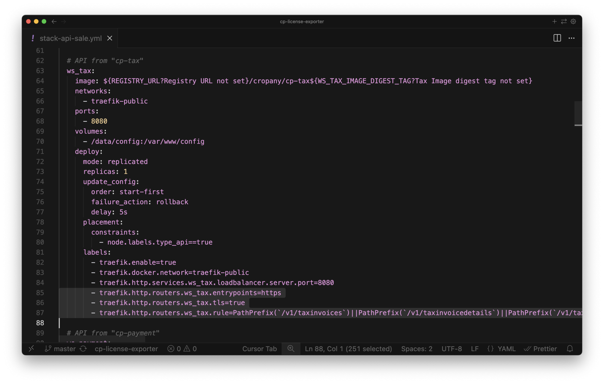This screenshot has width=604, height=384.
Task: Toggle line ending setting labeled LF
Action: coord(475,349)
